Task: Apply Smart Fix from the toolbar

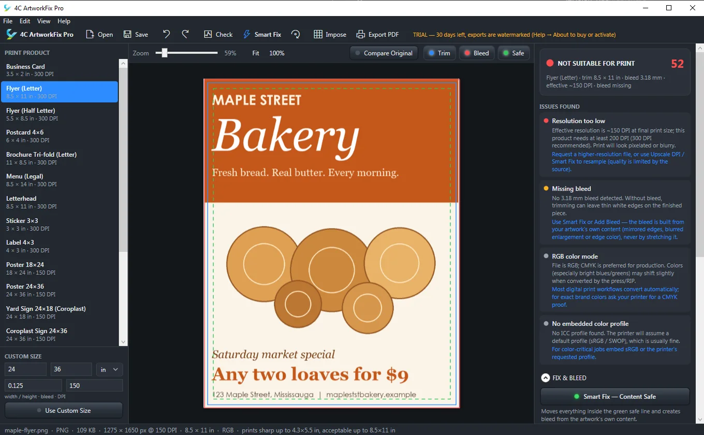Action: (262, 35)
